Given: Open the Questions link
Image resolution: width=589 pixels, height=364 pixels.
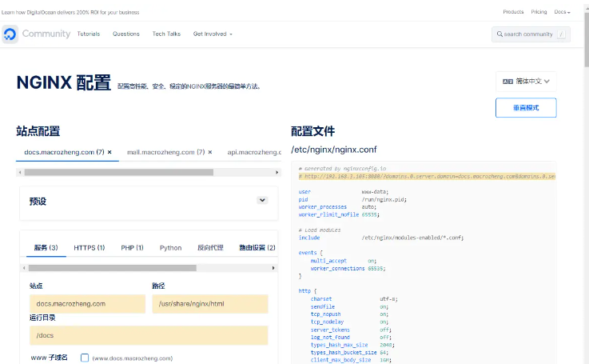Looking at the screenshot, I should 126,34.
